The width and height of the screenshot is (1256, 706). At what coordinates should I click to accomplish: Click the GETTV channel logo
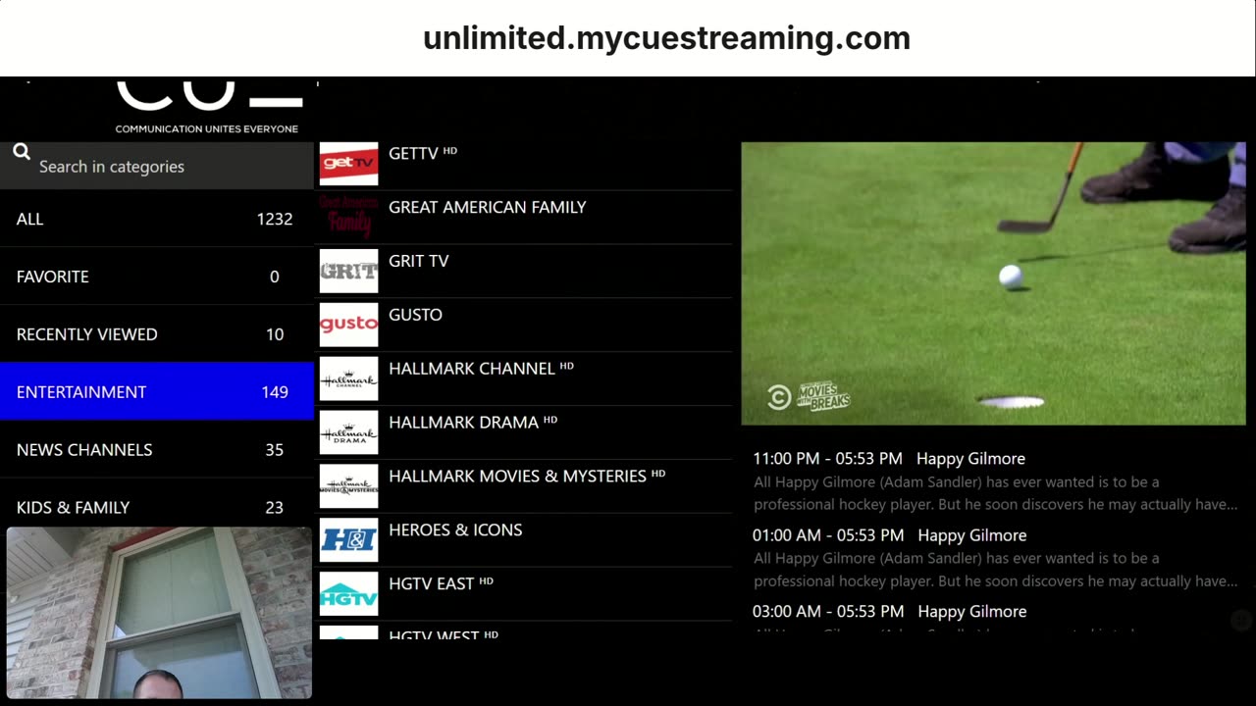pos(348,164)
